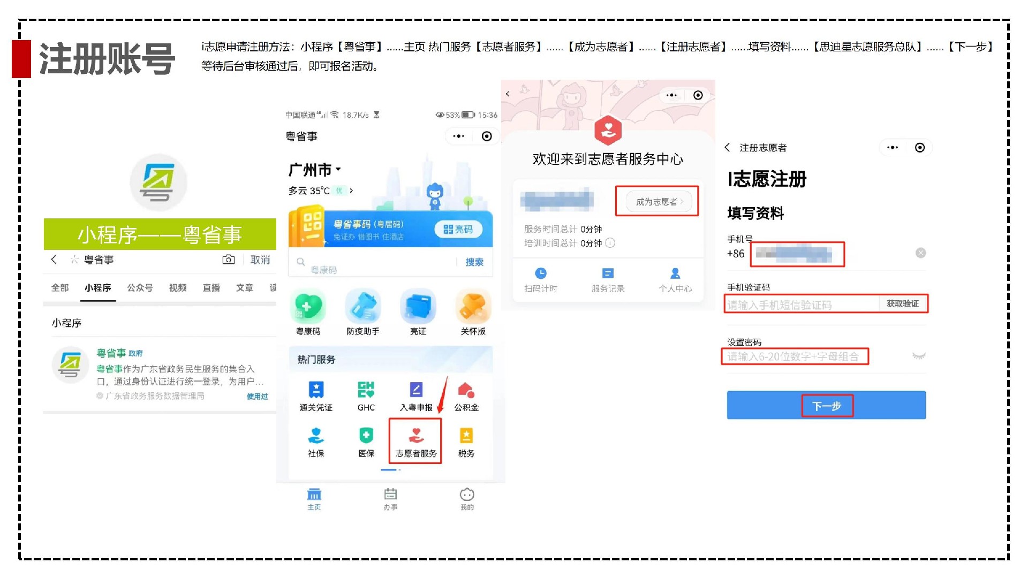Screen dimensions: 1028x578
Task: Switch to the 公众号 search tab
Action: [140, 288]
